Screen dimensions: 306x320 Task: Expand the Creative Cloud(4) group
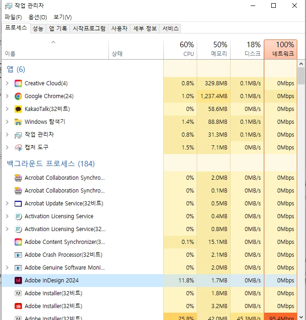click(7, 83)
